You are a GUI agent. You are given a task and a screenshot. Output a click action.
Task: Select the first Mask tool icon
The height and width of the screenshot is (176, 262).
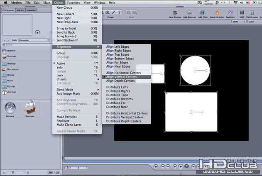[x=128, y=12]
